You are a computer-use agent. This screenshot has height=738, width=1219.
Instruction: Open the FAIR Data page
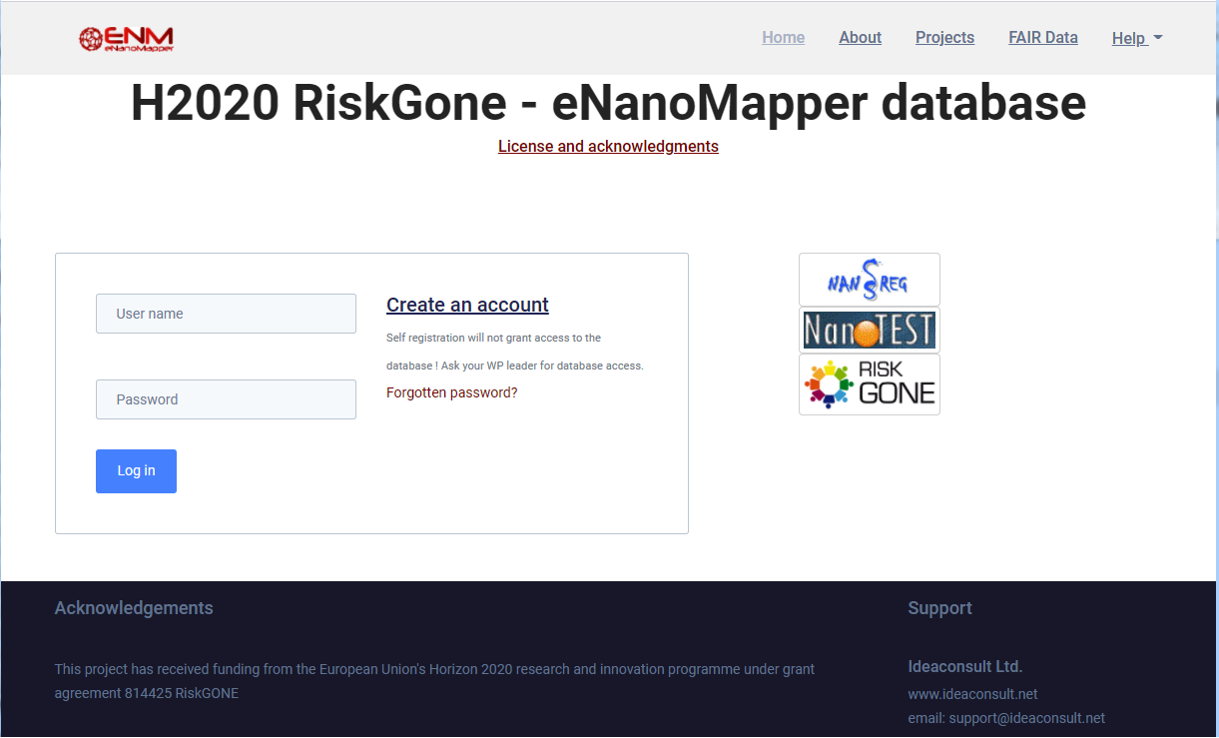coord(1043,38)
